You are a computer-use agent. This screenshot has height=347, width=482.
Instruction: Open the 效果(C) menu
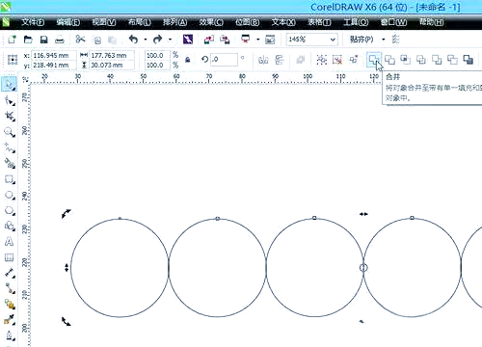click(x=211, y=22)
